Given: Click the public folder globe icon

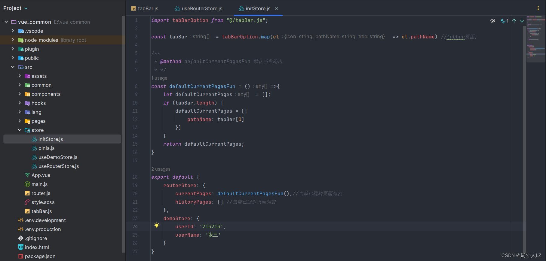Looking at the screenshot, I should 21,58.
